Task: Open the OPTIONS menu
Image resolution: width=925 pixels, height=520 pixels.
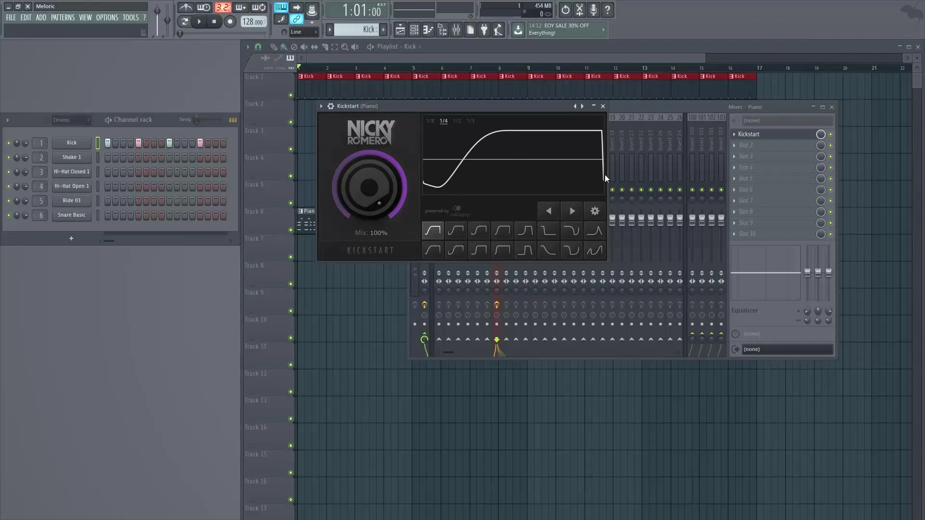Action: [x=107, y=17]
